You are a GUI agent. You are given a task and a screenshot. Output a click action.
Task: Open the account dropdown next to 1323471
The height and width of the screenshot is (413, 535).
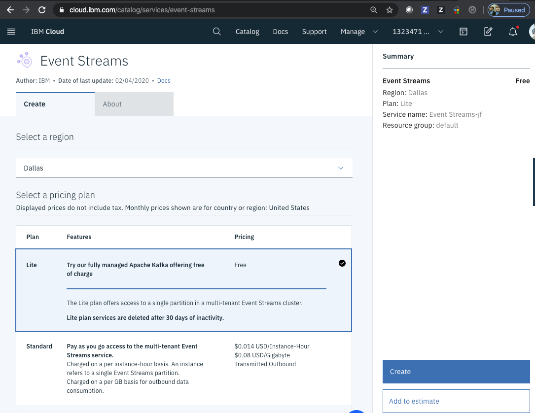click(441, 32)
